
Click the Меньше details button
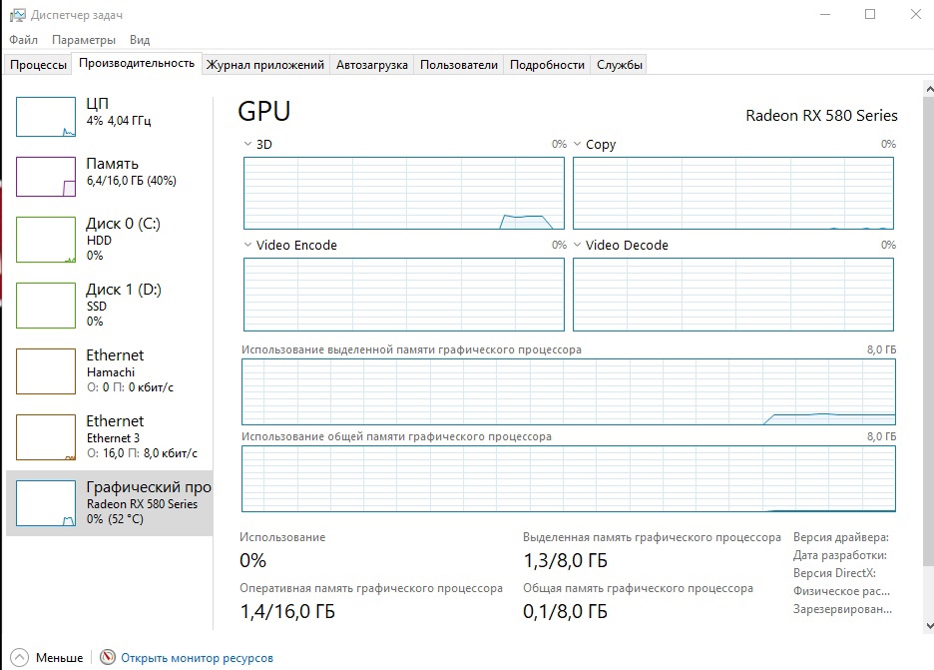click(60, 658)
